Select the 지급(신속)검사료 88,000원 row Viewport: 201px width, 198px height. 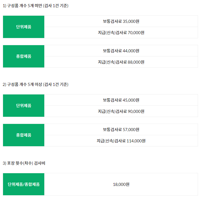point(121,62)
